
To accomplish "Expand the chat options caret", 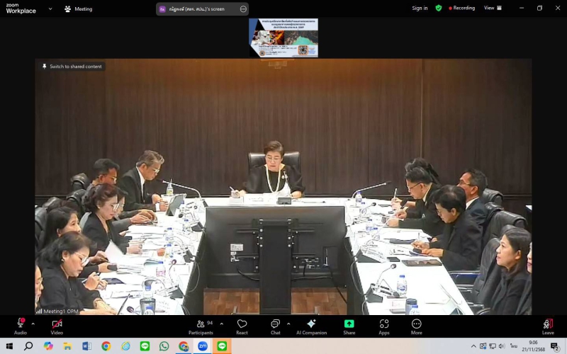I will 288,324.
